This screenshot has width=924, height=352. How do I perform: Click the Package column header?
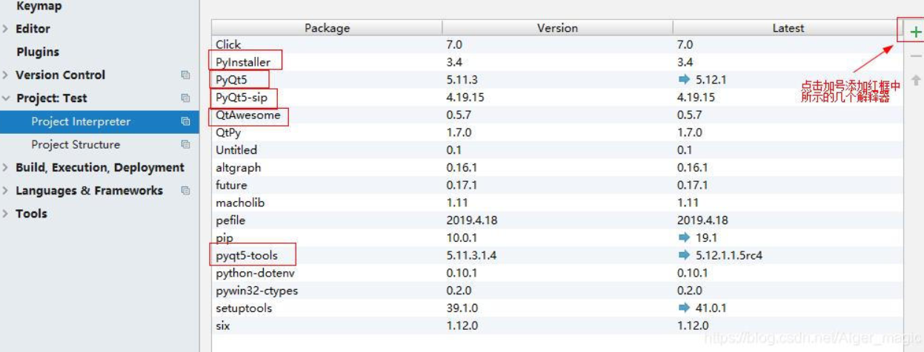(327, 28)
